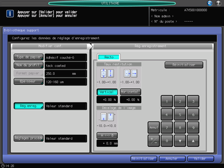Toggle the H <-> B shift direction

click(107, 135)
